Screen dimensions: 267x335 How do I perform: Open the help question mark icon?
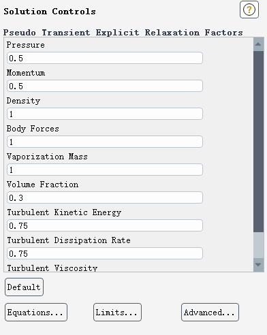(249, 10)
